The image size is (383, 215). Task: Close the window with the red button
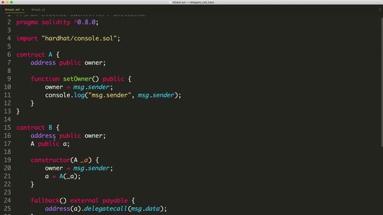coord(2,2)
